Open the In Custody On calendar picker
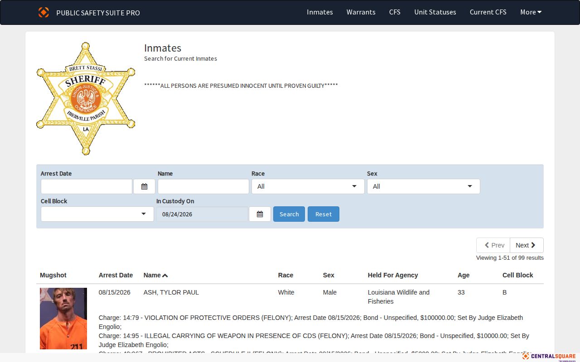This screenshot has height=362, width=580. 260,214
